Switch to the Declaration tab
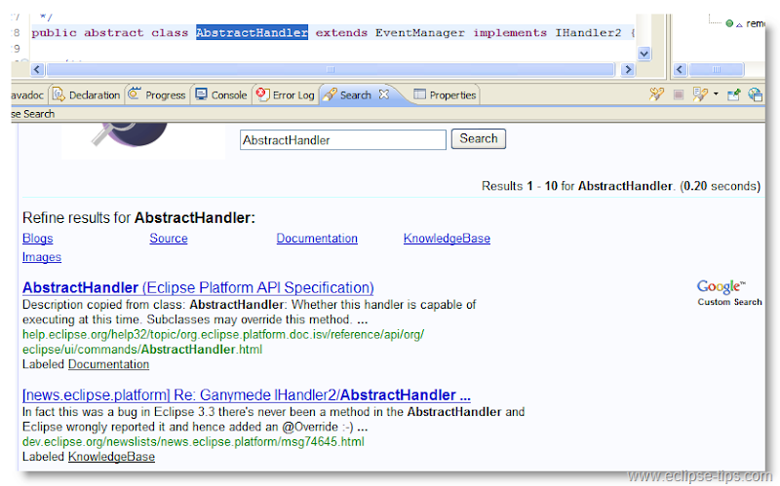This screenshot has height=486, width=780. tap(87, 94)
